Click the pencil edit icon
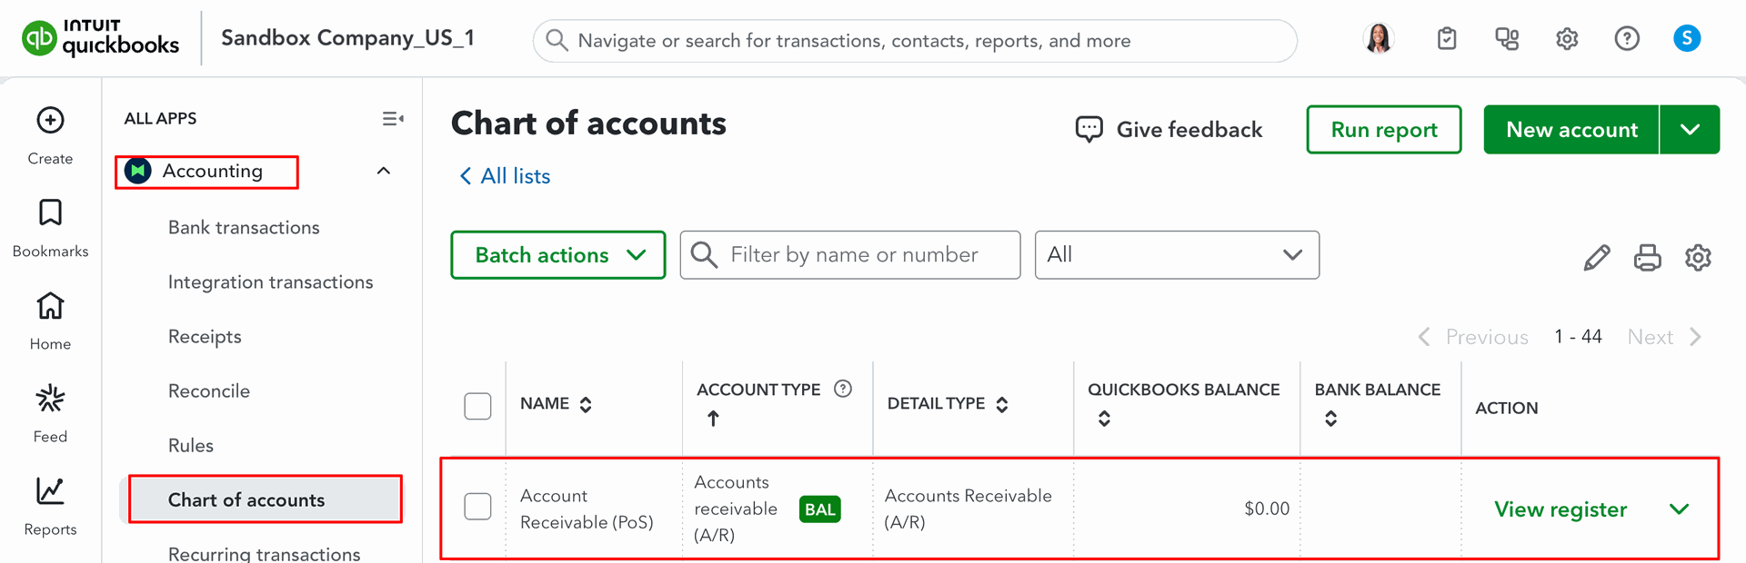Screen dimensions: 1746x563 click(x=1596, y=258)
